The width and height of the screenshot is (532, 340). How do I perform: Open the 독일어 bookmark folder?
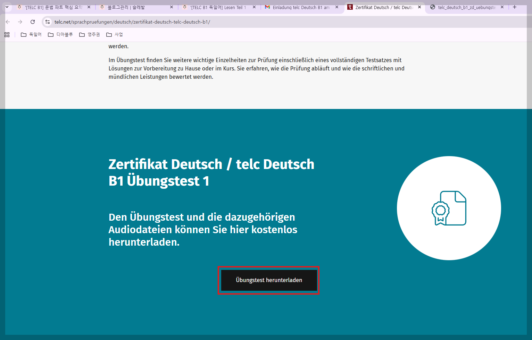click(x=31, y=35)
